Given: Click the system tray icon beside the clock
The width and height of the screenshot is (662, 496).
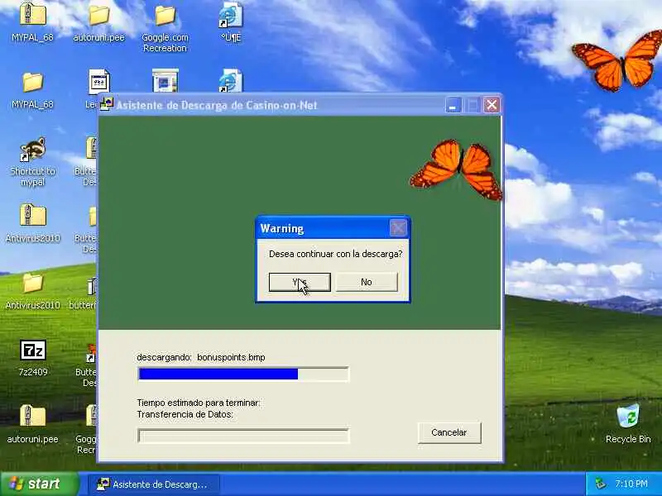Looking at the screenshot, I should (601, 484).
